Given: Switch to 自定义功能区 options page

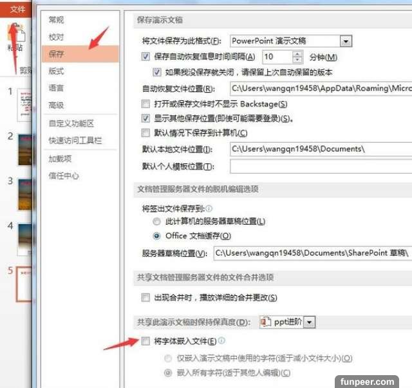Looking at the screenshot, I should point(71,124).
